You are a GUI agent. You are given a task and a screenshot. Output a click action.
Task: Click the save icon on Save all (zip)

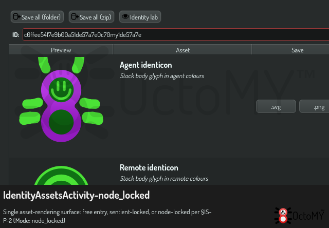point(75,16)
